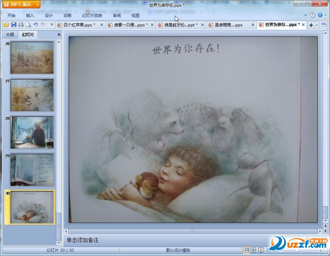Collapse the ribbon with the chevron
The height and width of the screenshot is (256, 330).
(306, 15)
